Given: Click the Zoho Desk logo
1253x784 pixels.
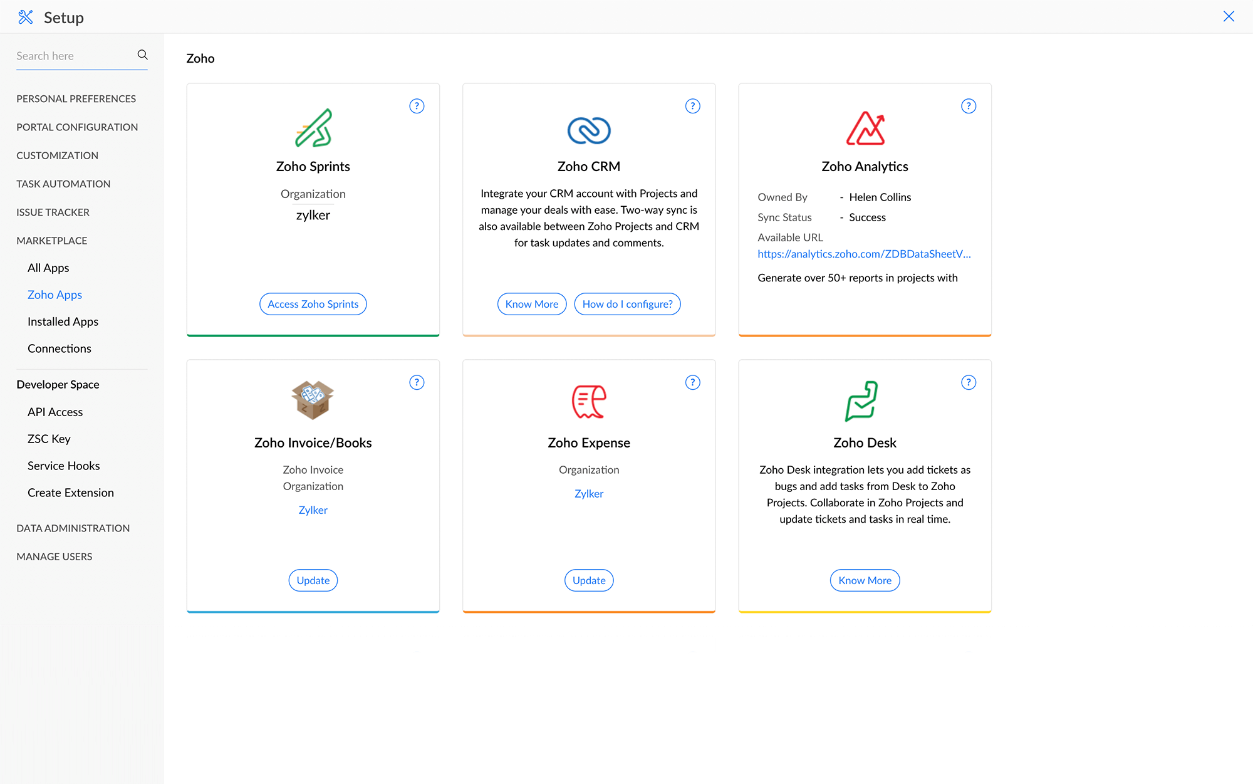Looking at the screenshot, I should coord(861,401).
